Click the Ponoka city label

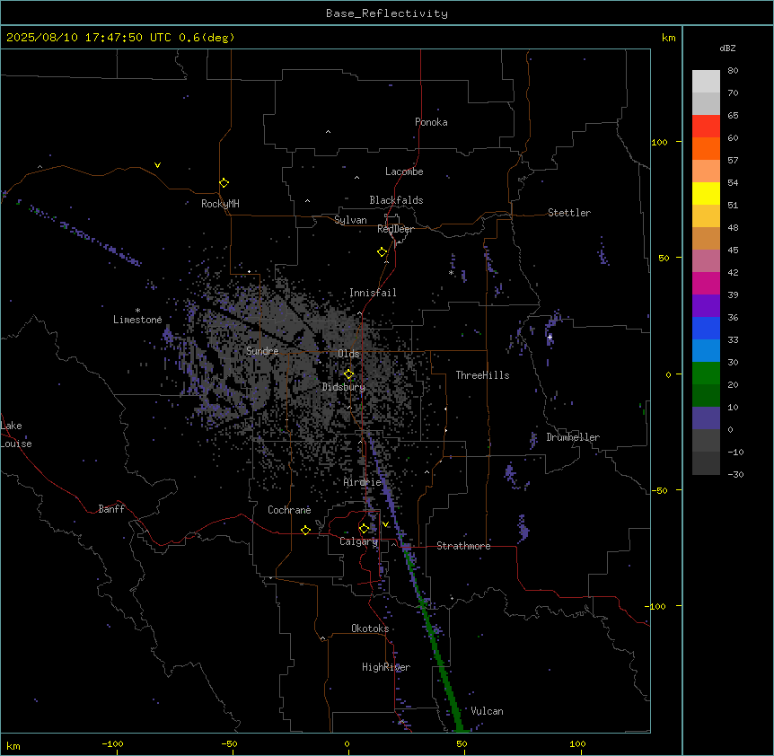(431, 122)
